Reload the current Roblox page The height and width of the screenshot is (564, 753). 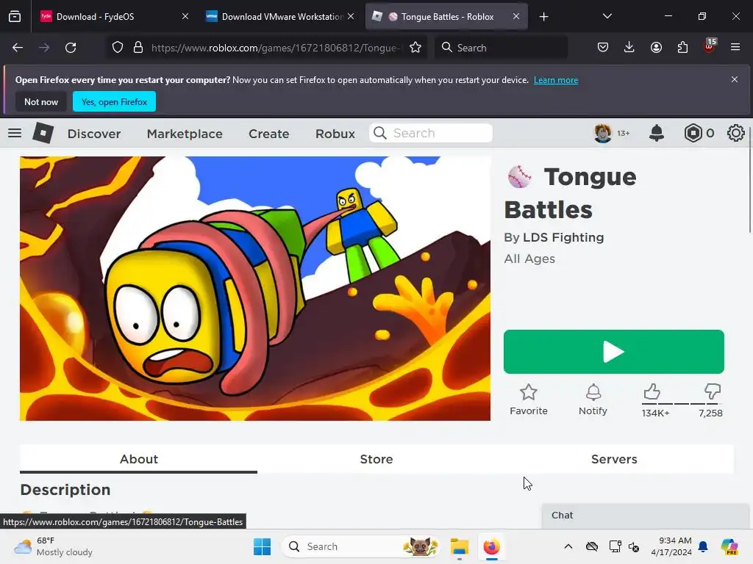[71, 48]
